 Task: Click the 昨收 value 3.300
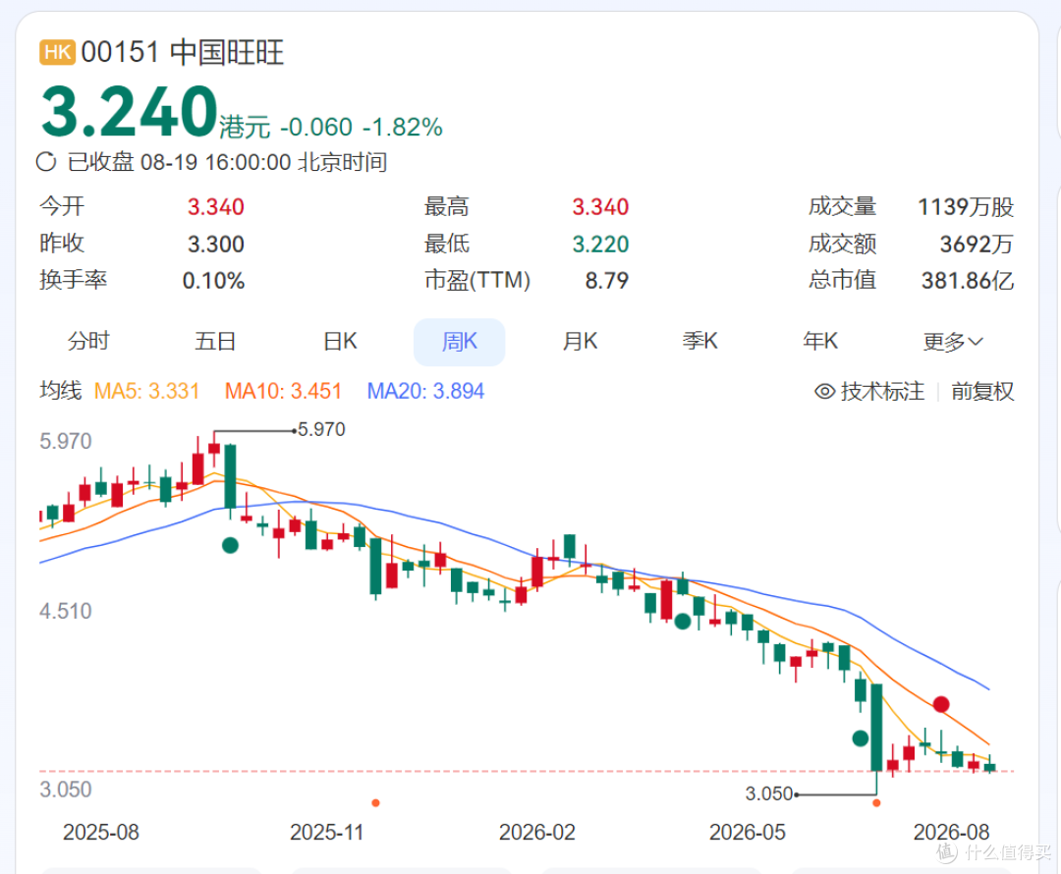tap(216, 245)
